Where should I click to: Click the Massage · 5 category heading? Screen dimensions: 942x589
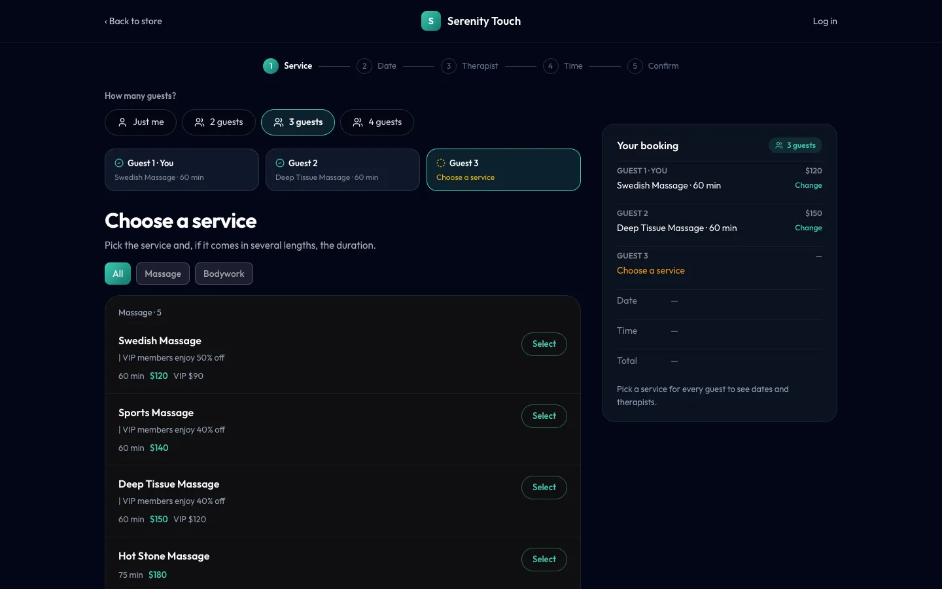tap(140, 313)
